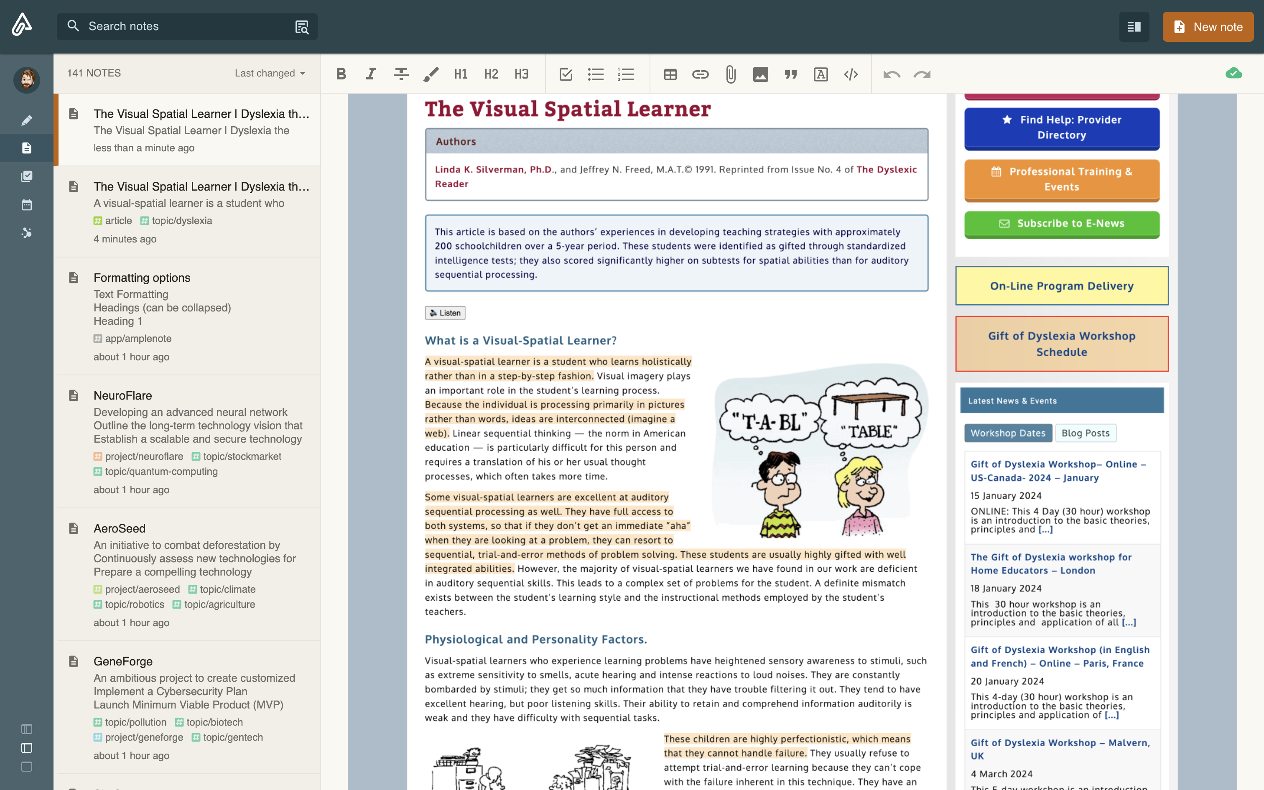Open the text highlight color tool
The height and width of the screenshot is (790, 1264).
coord(431,74)
